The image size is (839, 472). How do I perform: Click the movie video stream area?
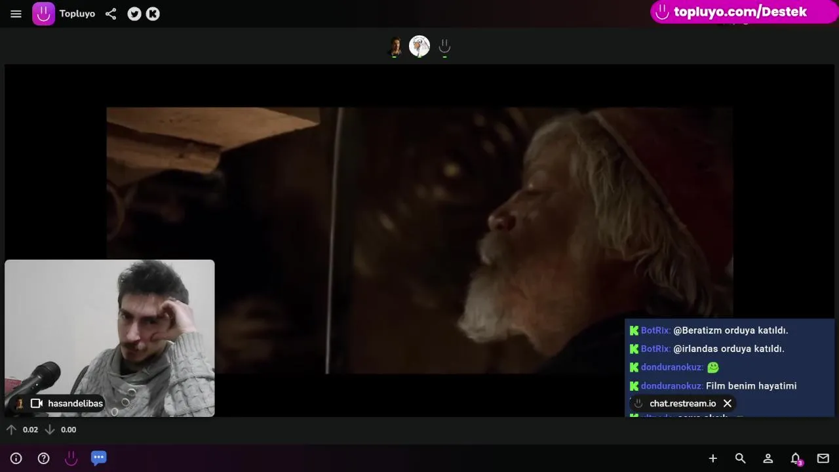419,240
